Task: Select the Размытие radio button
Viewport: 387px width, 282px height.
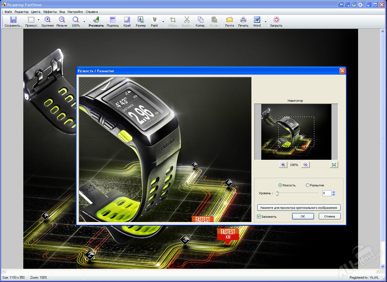Action: (x=308, y=185)
